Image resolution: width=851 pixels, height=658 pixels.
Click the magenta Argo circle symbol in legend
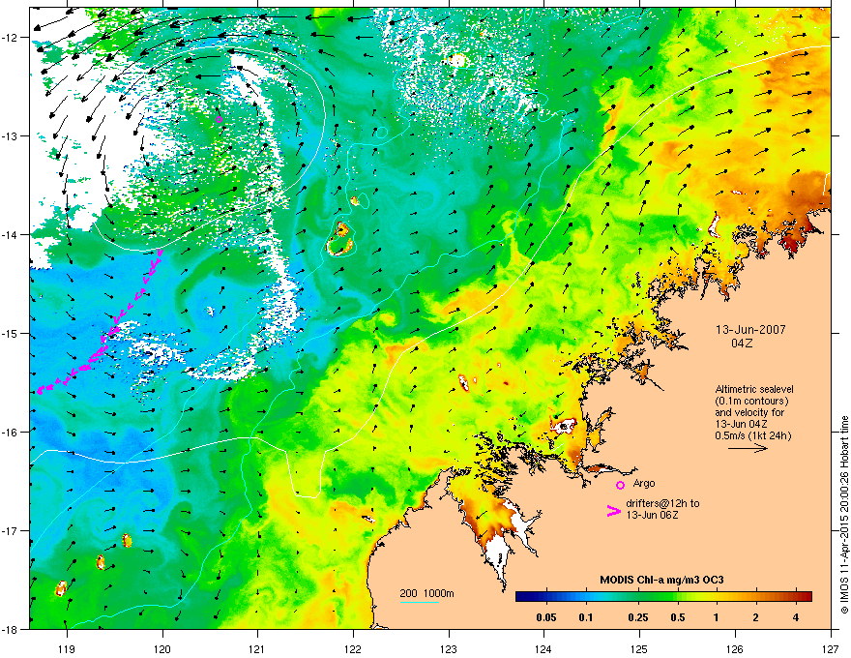click(x=620, y=485)
